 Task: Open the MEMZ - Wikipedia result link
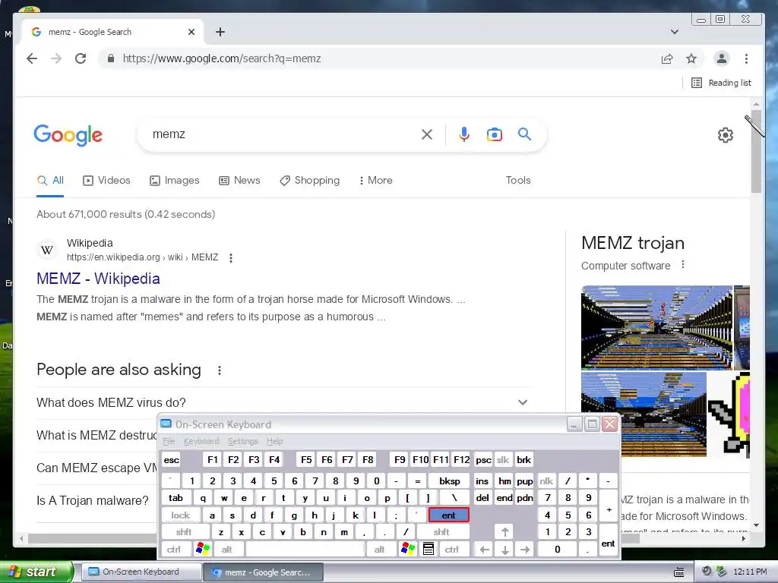(98, 279)
